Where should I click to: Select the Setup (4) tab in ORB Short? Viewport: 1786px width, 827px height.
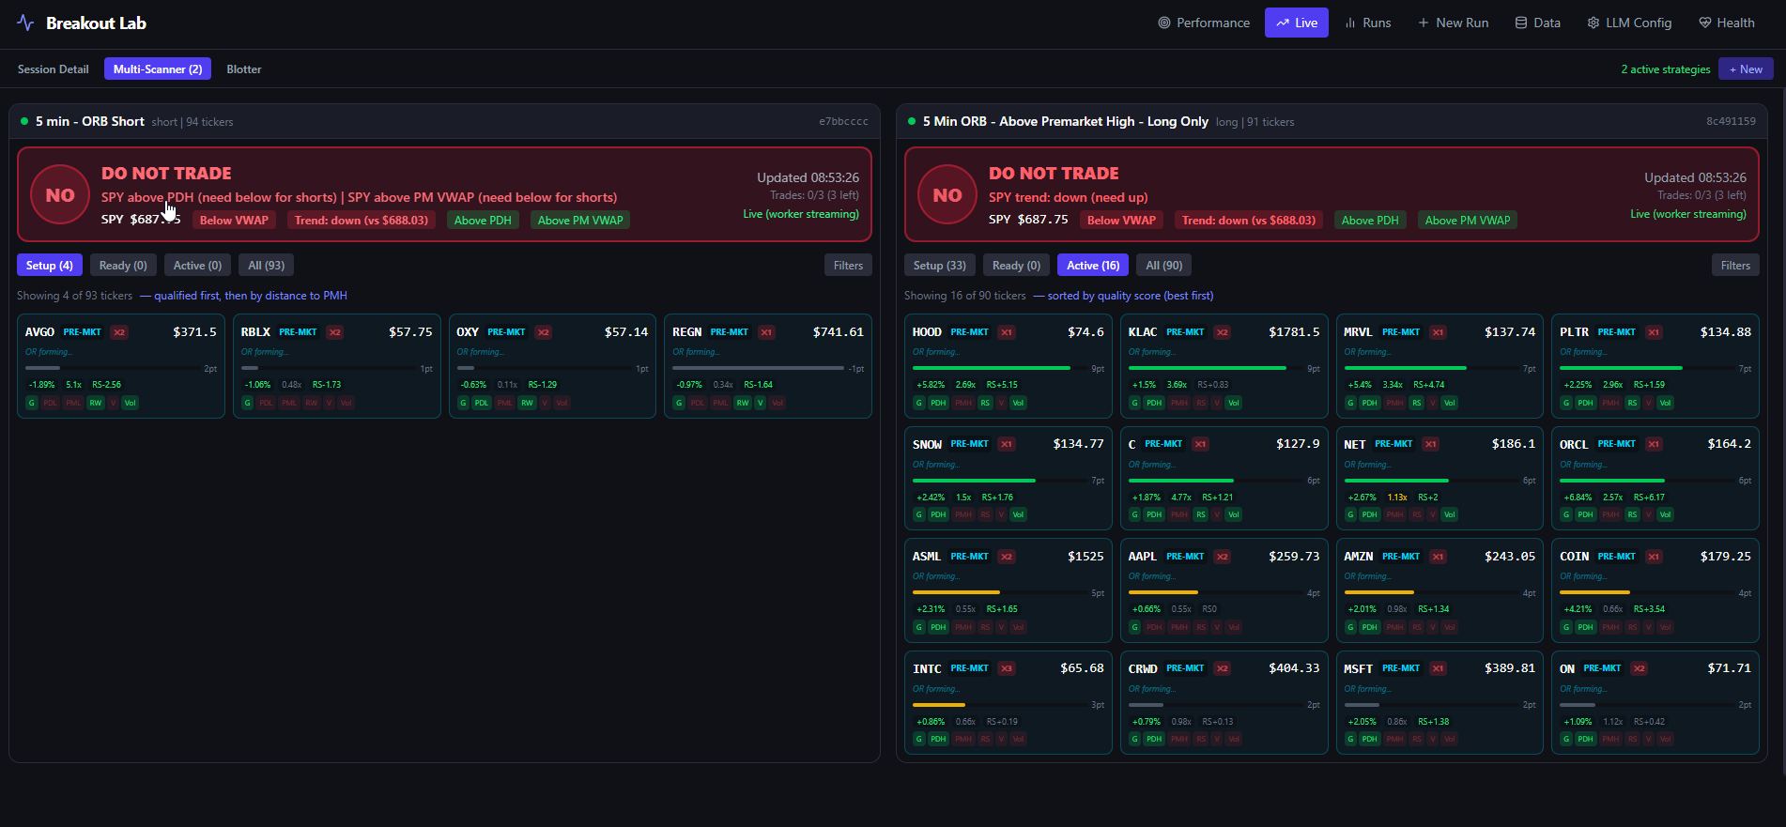[x=50, y=266]
